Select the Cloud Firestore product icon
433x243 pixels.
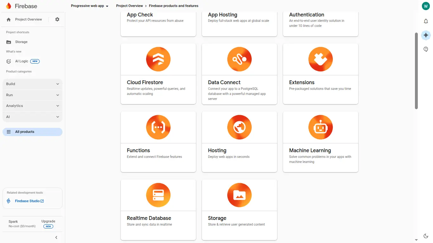pyautogui.click(x=158, y=59)
